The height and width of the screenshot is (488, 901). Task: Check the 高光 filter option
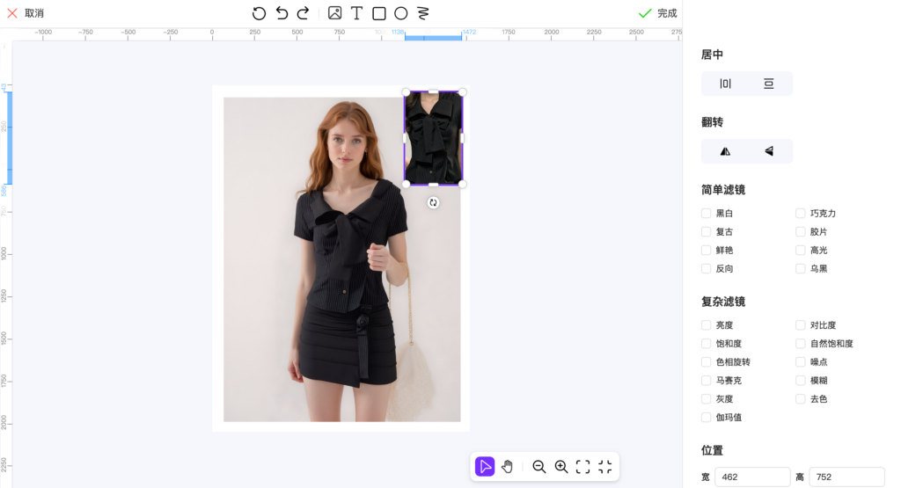coord(801,251)
